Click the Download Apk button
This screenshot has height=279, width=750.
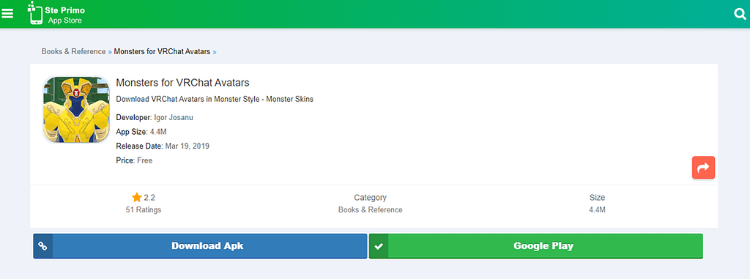(200, 246)
